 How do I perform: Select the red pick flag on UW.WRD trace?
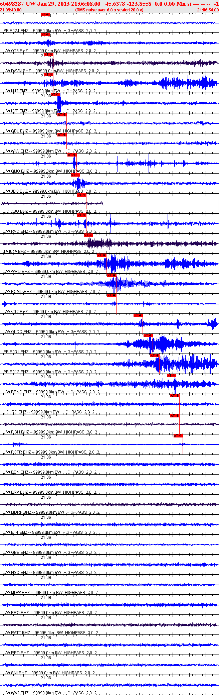102,255
